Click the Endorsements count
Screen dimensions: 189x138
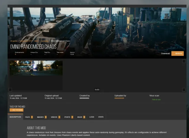(x=15, y=54)
